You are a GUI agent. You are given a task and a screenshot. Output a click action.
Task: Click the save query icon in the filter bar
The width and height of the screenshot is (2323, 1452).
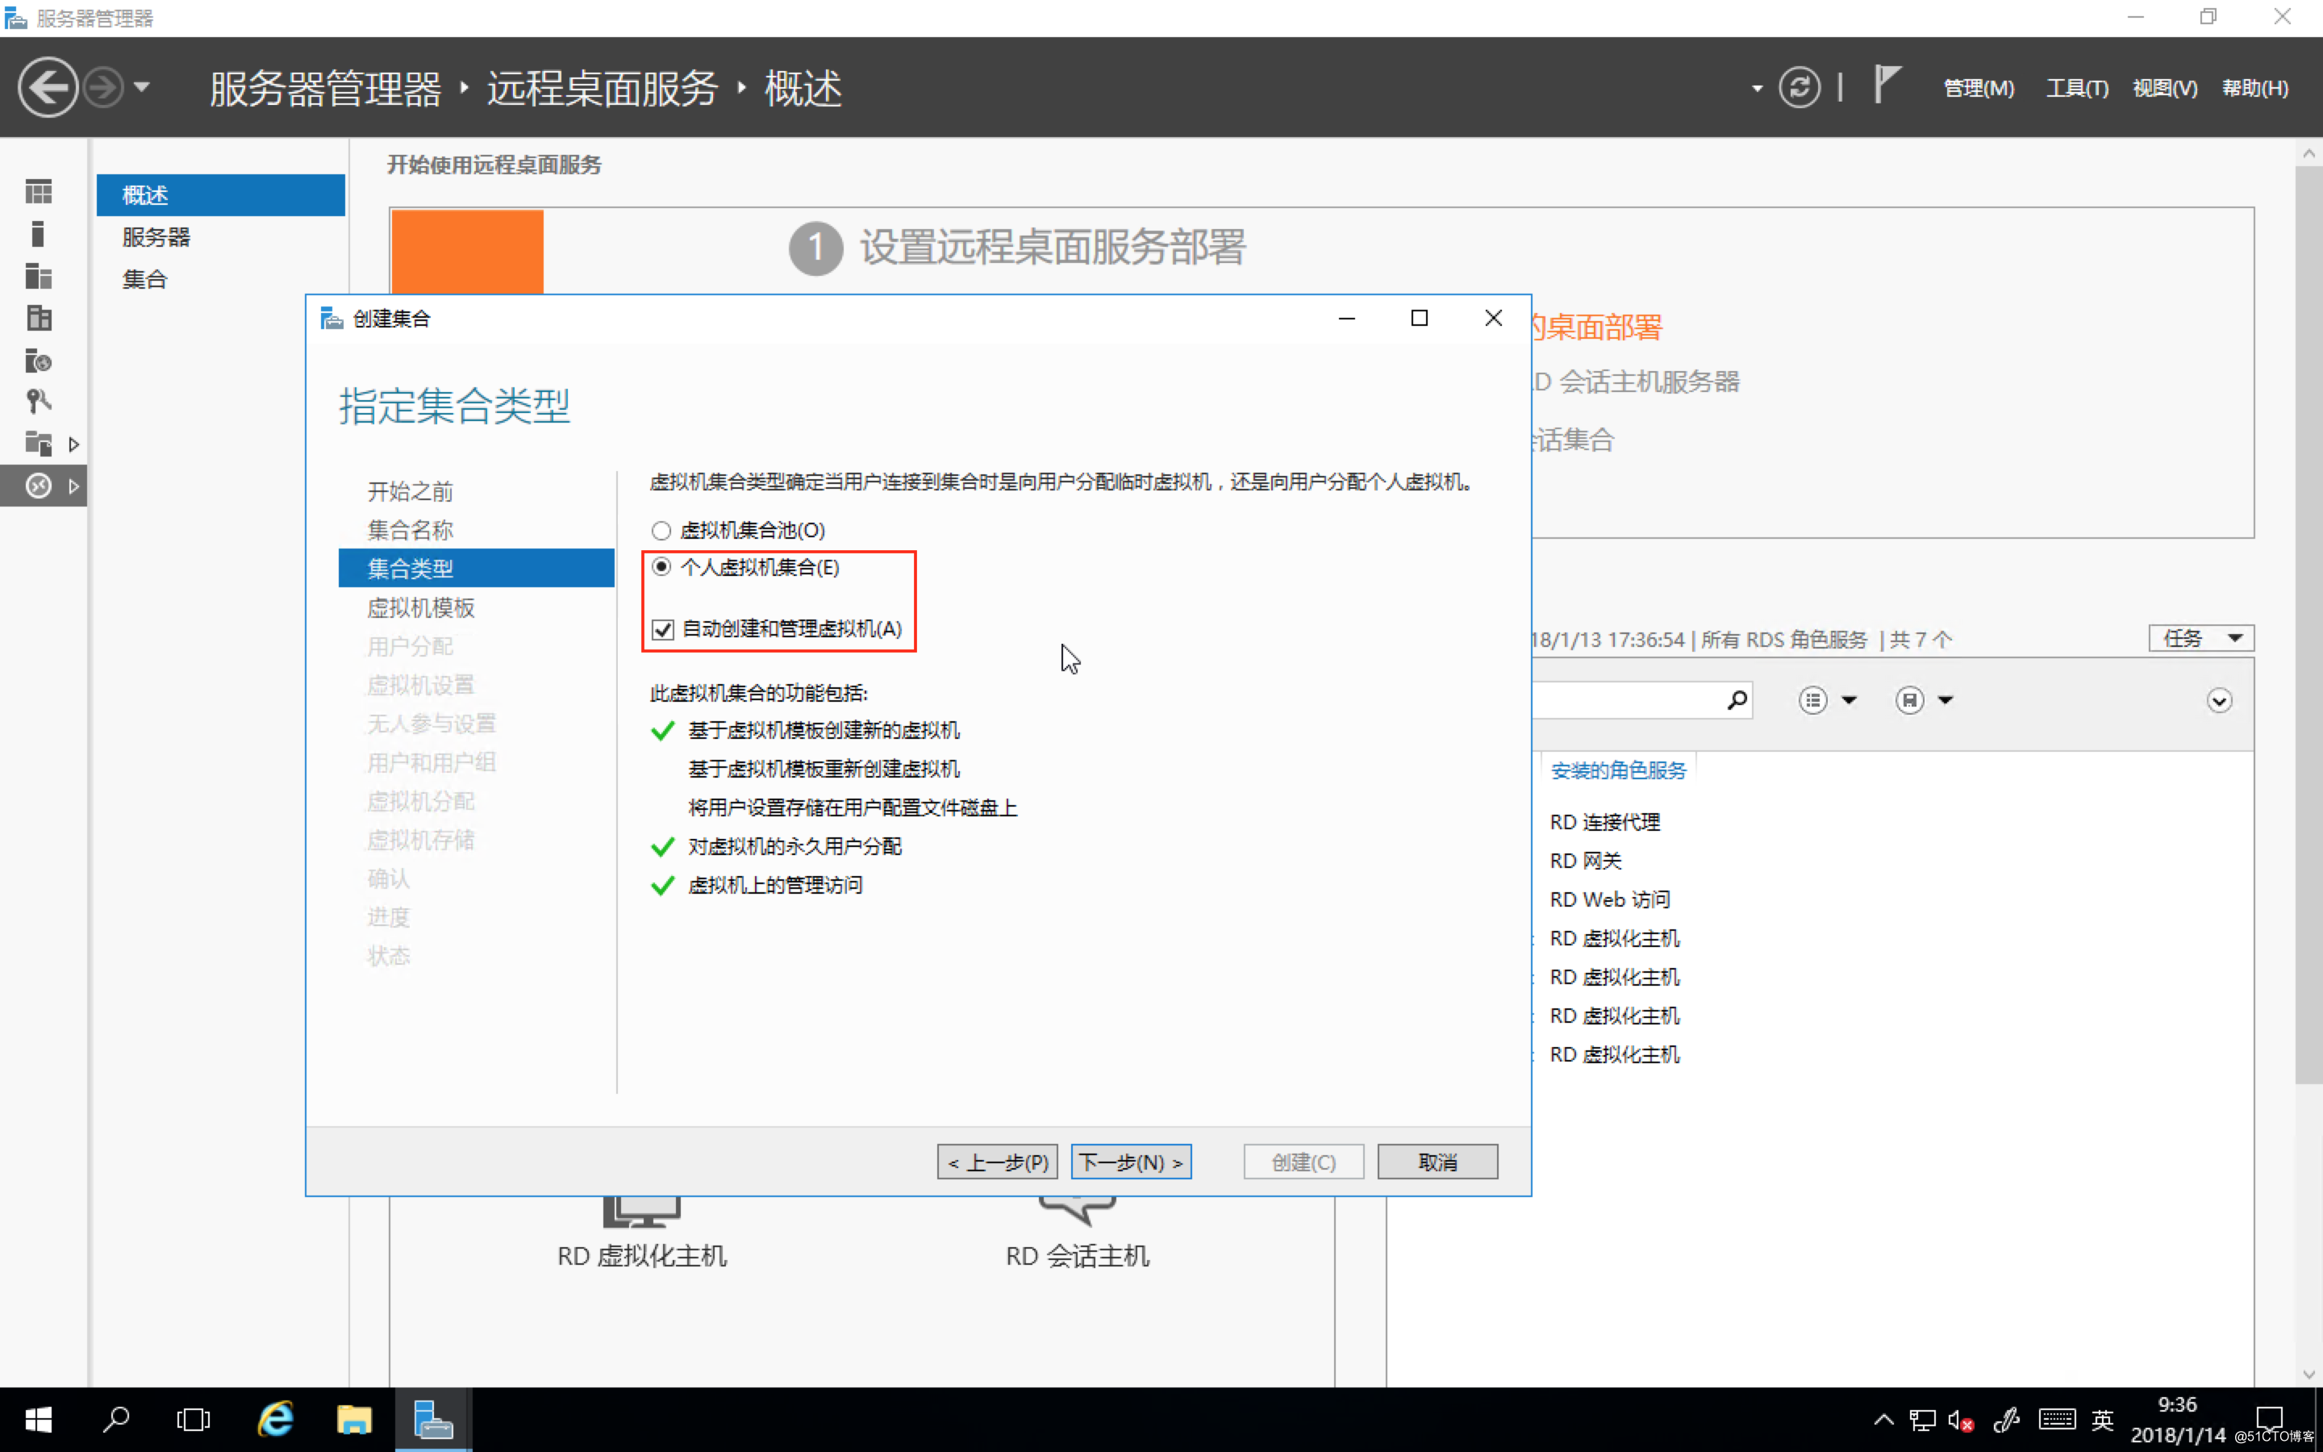1909,700
